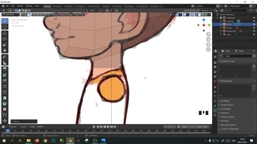Toggle X-Ray display mode
The width and height of the screenshot is (257, 144).
(192, 15)
